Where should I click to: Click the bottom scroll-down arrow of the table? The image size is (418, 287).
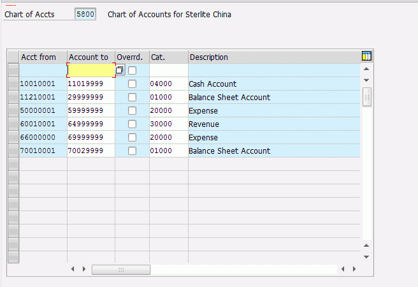(x=366, y=257)
